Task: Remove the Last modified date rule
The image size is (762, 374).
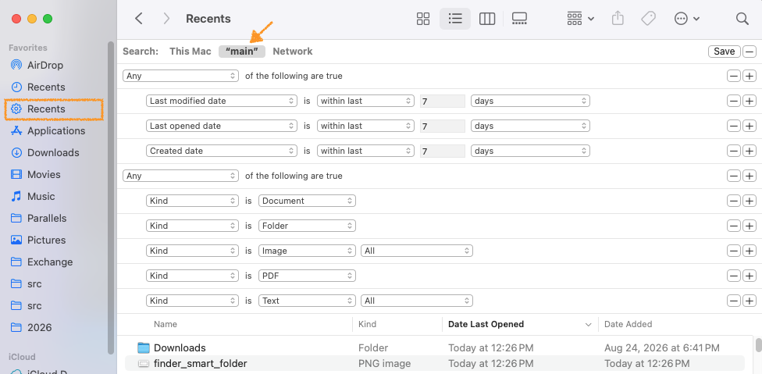Action: pyautogui.click(x=734, y=101)
